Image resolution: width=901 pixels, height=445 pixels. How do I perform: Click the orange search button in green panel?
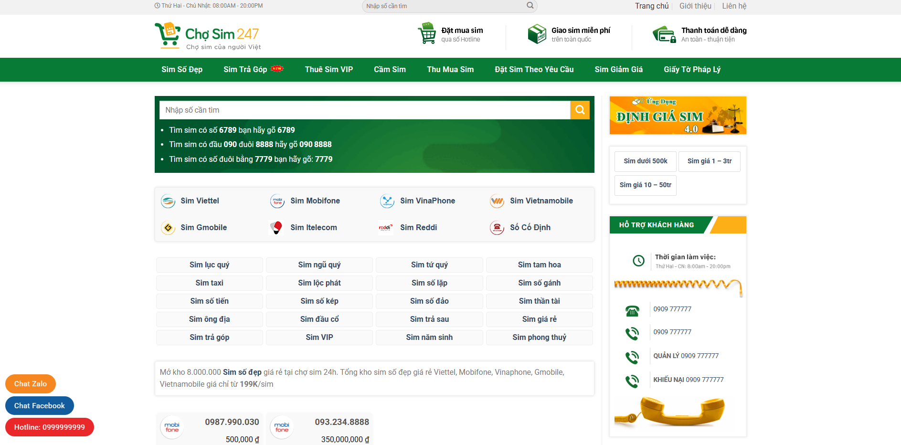tap(580, 110)
